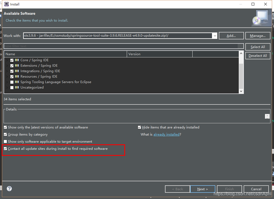Expand the Core / Spring IDE tree node
The width and height of the screenshot is (274, 199).
click(x=7, y=60)
